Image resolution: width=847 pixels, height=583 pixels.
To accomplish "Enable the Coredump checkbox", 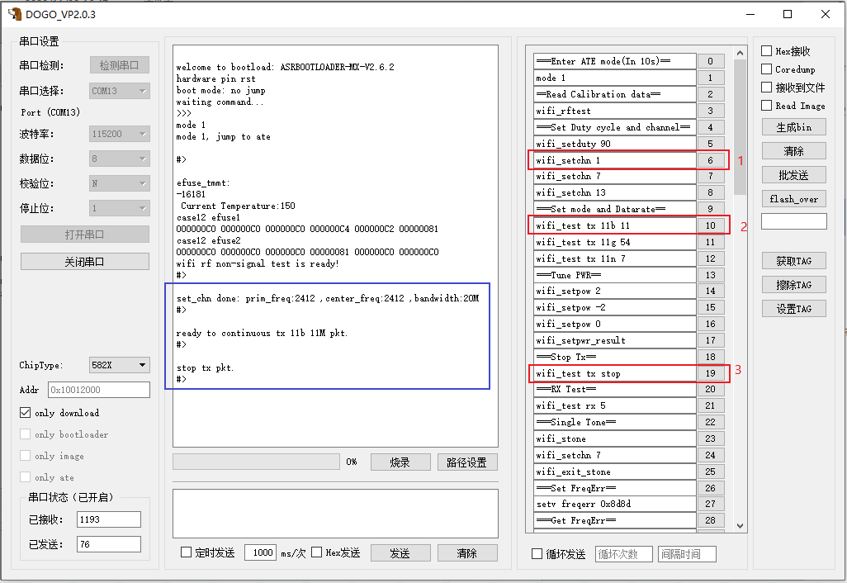I will point(766,69).
